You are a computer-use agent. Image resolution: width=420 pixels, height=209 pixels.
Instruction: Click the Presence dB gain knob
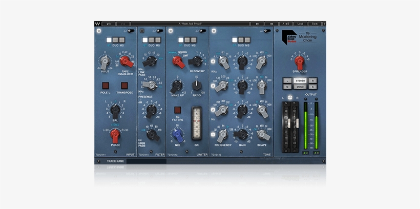tap(151, 110)
